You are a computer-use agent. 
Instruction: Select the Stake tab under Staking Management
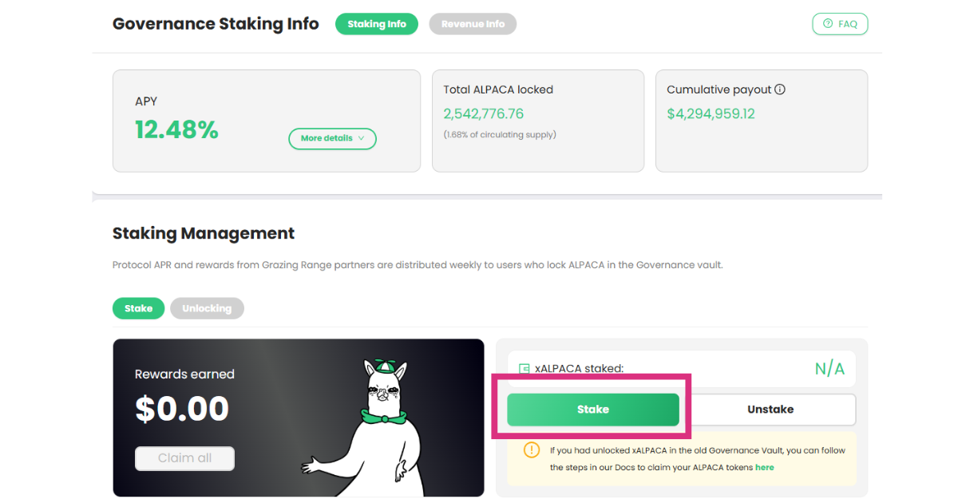138,308
